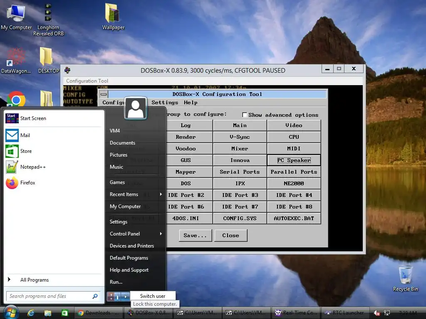Click the power button in Start menu

pos(111,297)
